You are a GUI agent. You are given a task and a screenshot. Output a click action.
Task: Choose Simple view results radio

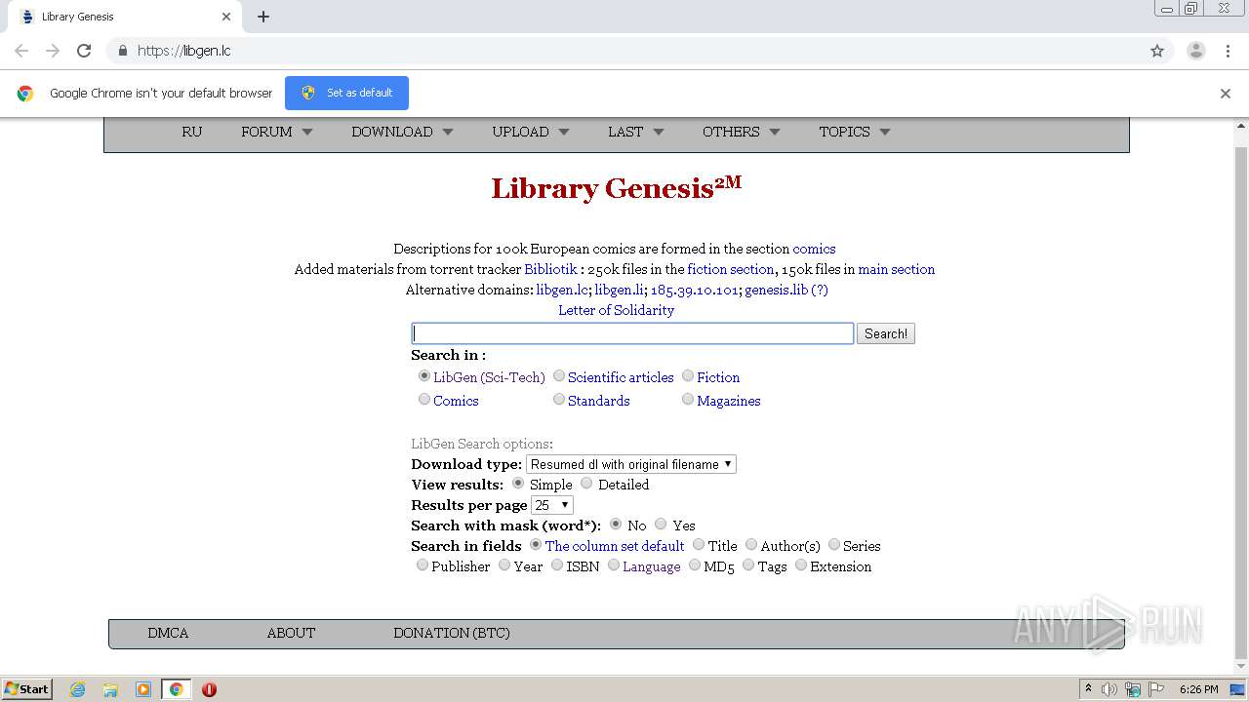[x=518, y=483]
